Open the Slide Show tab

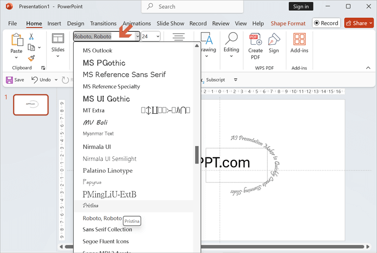pos(171,24)
